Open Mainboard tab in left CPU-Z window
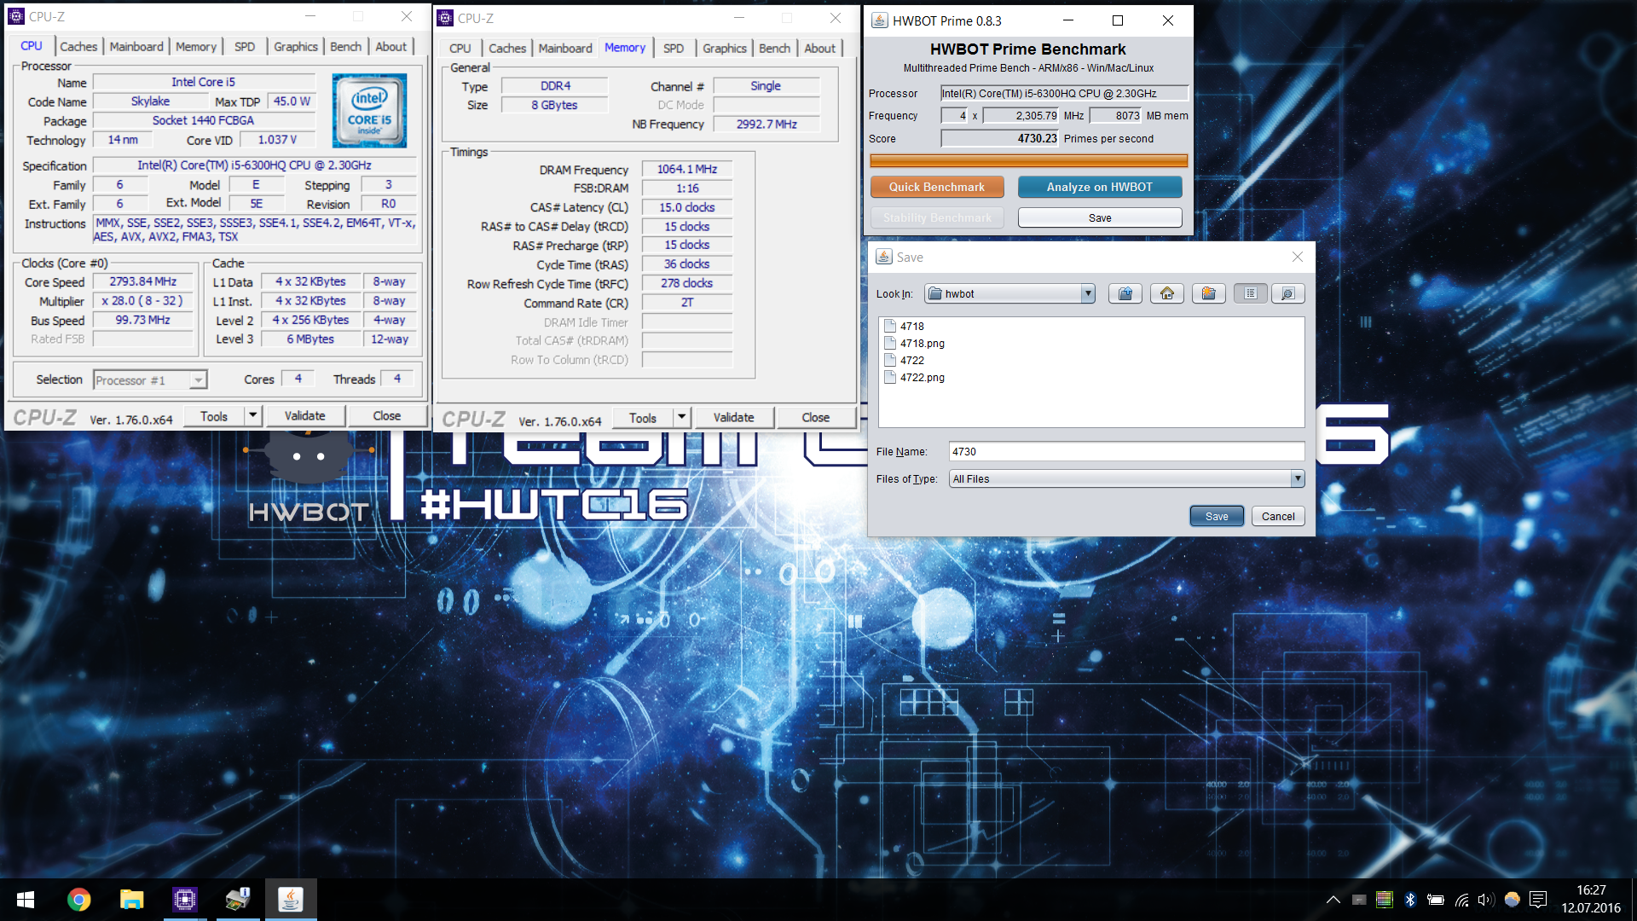1637x921 pixels. click(136, 47)
